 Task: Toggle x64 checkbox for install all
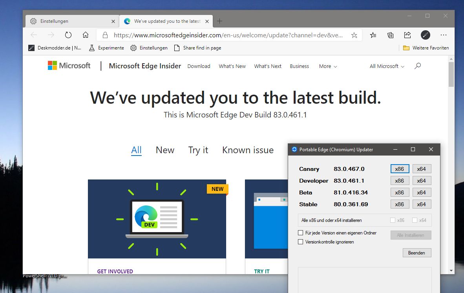pyautogui.click(x=415, y=220)
